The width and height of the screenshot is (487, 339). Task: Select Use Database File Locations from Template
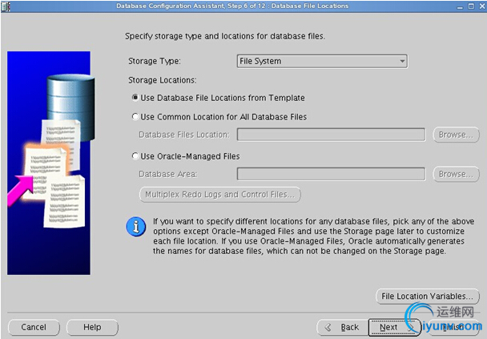(x=135, y=98)
